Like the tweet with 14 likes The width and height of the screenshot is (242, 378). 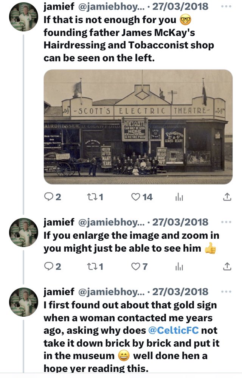tap(142, 197)
